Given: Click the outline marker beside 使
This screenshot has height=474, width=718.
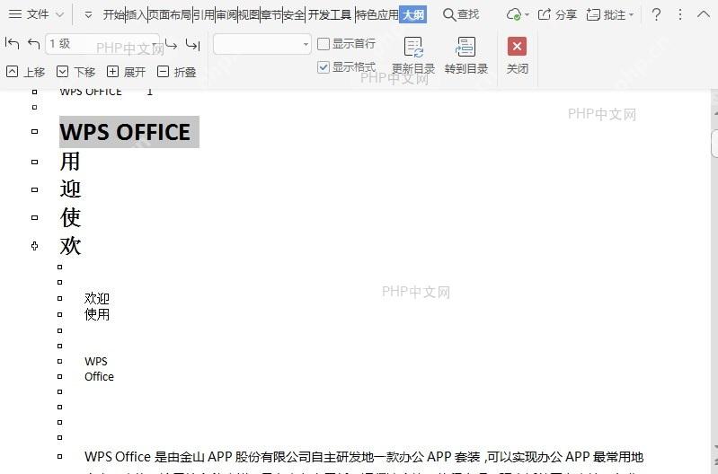Looking at the screenshot, I should 34,218.
